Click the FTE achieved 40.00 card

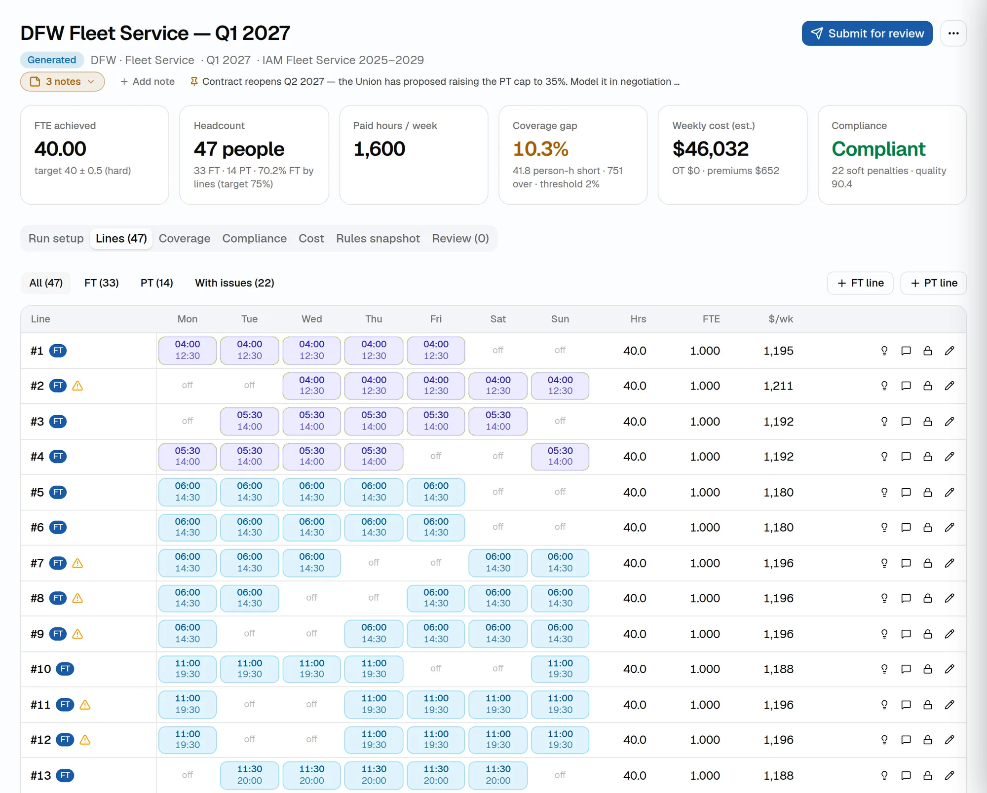coord(95,155)
